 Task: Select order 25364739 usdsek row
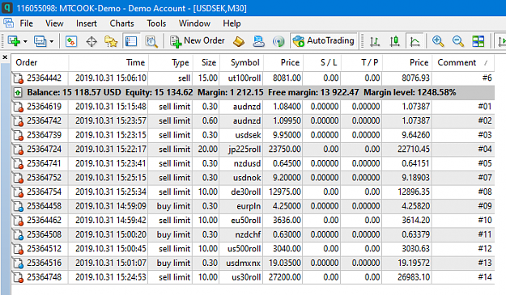pos(253,135)
